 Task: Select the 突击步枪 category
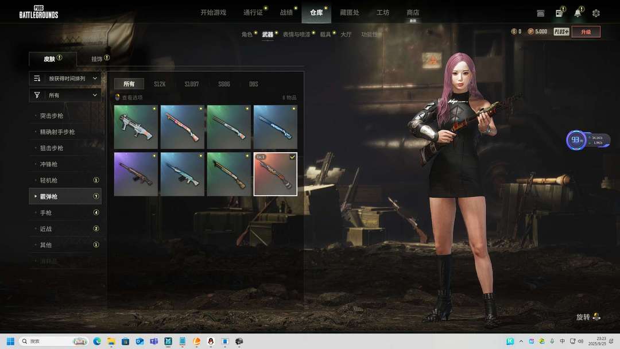point(65,116)
